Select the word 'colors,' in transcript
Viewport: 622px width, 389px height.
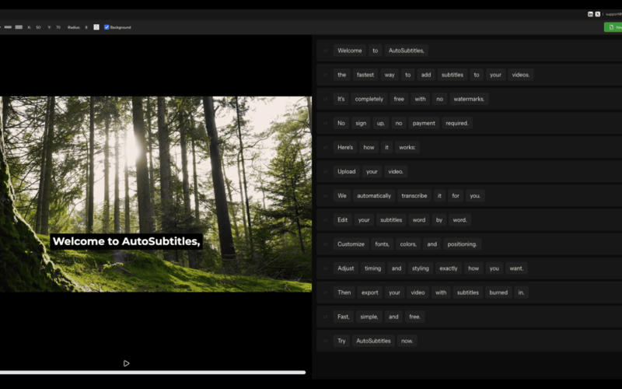(408, 244)
